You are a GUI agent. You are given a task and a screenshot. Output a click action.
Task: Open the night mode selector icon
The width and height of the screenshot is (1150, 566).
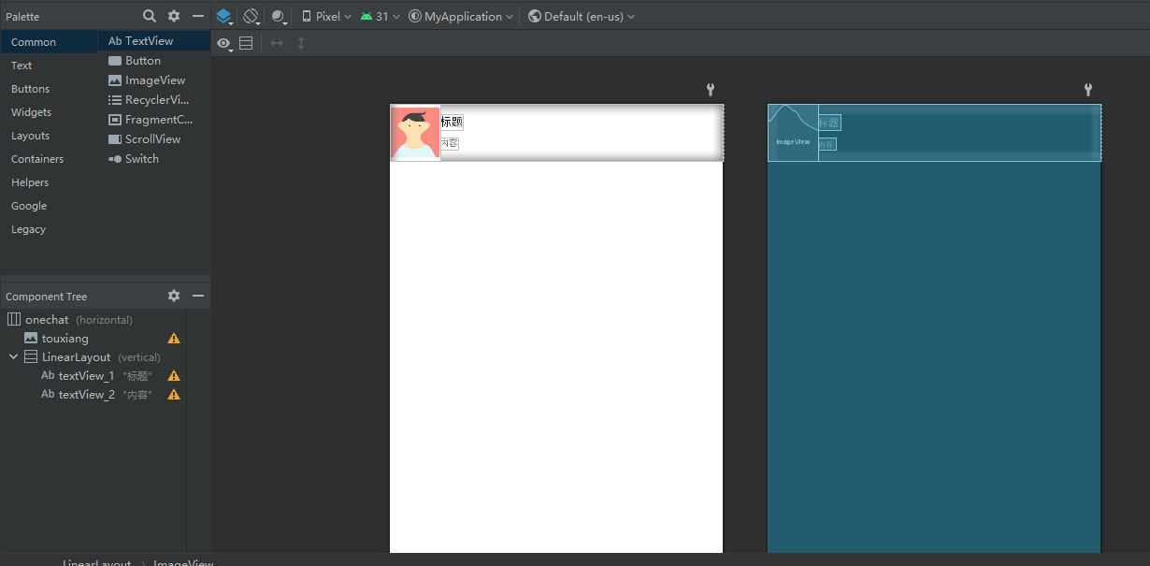[278, 16]
